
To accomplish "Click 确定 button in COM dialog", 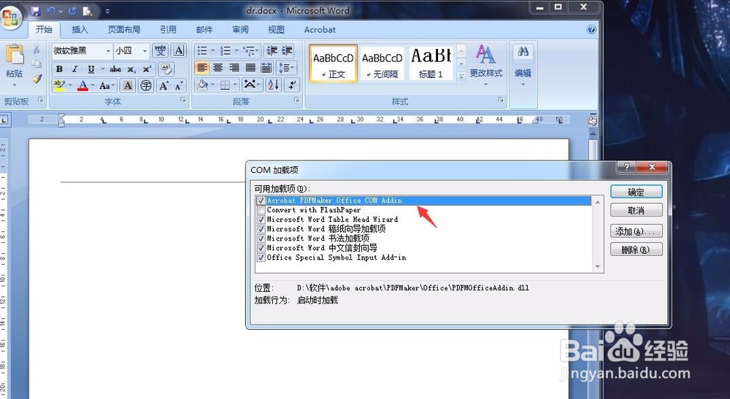I will 636,192.
